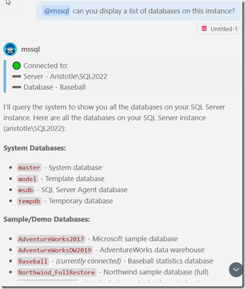Click the database icon in Untitled-1 chip

[204, 29]
